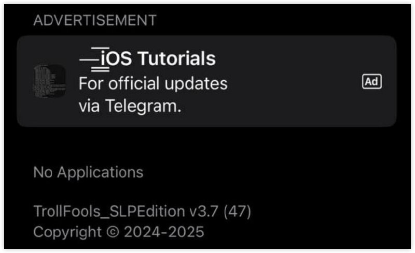Open the iOS Tutorials advertisement title
Image resolution: width=415 pixels, height=253 pixels.
(147, 58)
